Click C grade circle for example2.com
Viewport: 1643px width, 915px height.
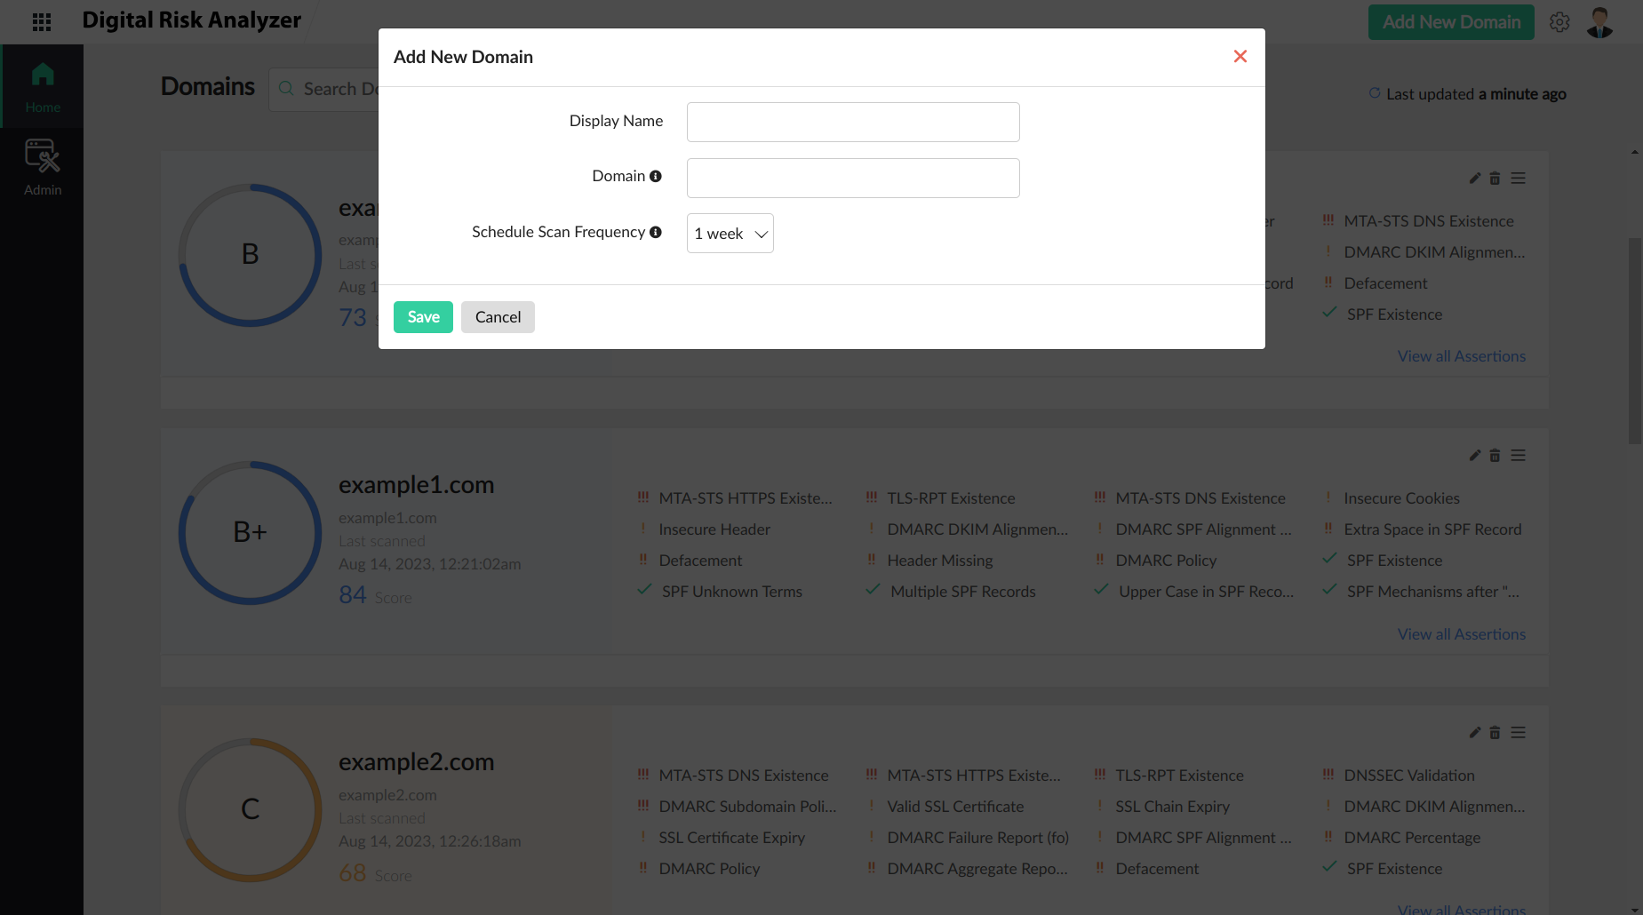click(251, 809)
